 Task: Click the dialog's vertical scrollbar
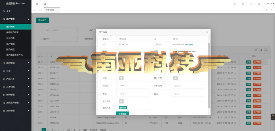tap(209, 75)
